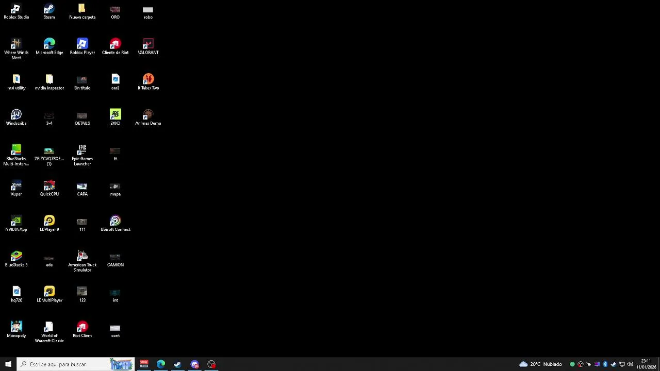
Task: Select the BlueStacks Multi-Instance shortcut
Action: (16, 155)
